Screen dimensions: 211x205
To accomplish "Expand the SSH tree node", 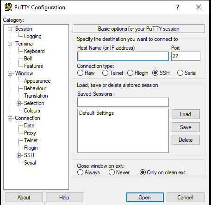I will click(x=19, y=155).
